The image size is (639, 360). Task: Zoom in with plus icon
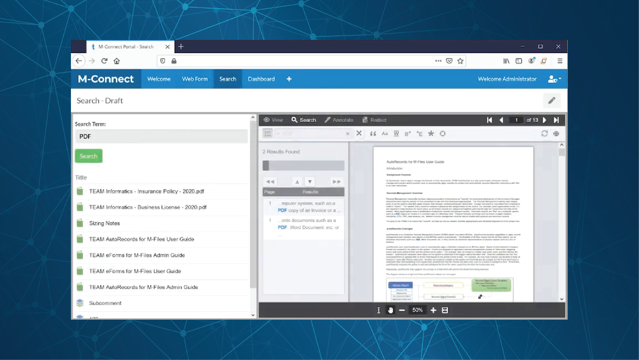(x=433, y=310)
